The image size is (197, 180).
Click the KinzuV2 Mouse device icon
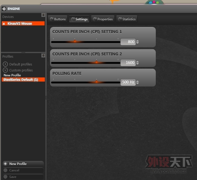(x=4, y=23)
